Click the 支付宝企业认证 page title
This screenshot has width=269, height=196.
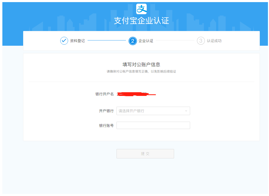[x=141, y=21]
